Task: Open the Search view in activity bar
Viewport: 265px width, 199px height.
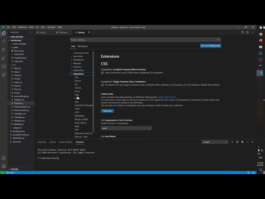Action: pos(4,41)
